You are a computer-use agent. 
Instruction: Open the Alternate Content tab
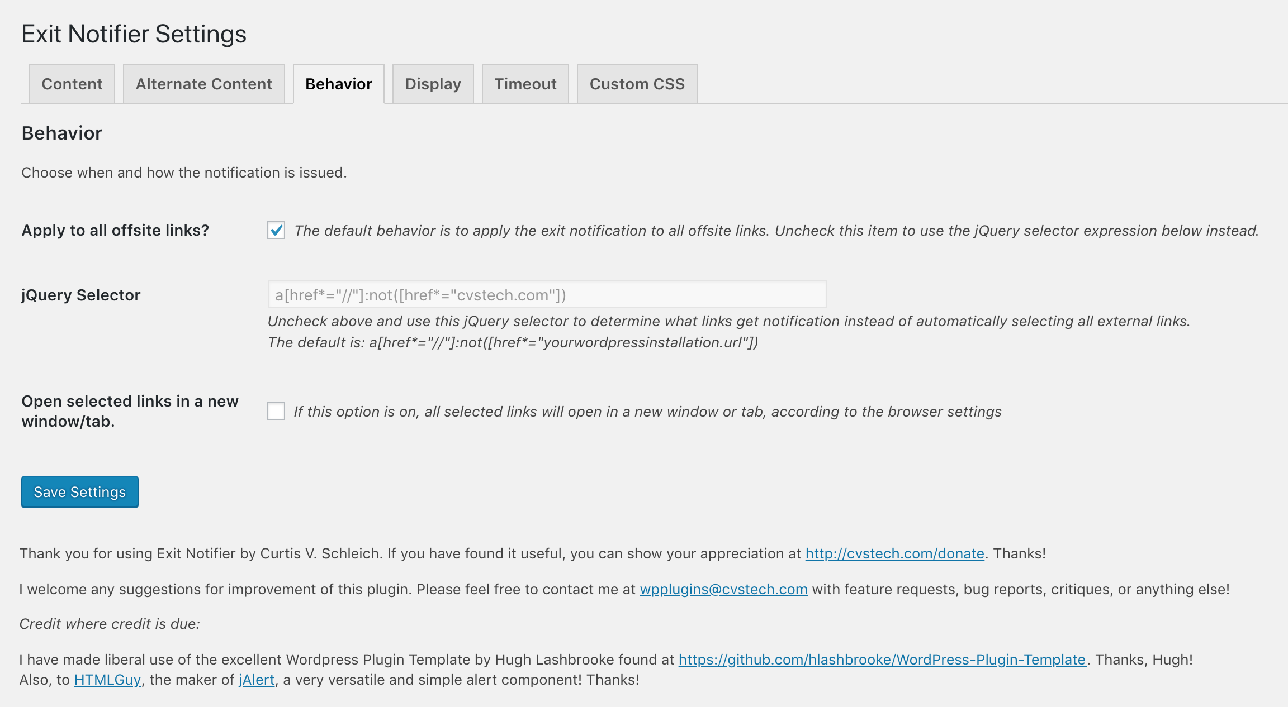[x=204, y=84]
